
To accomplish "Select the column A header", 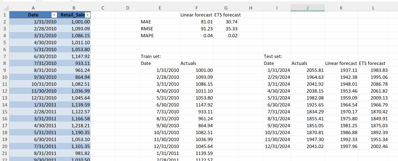I will tap(33, 8).
